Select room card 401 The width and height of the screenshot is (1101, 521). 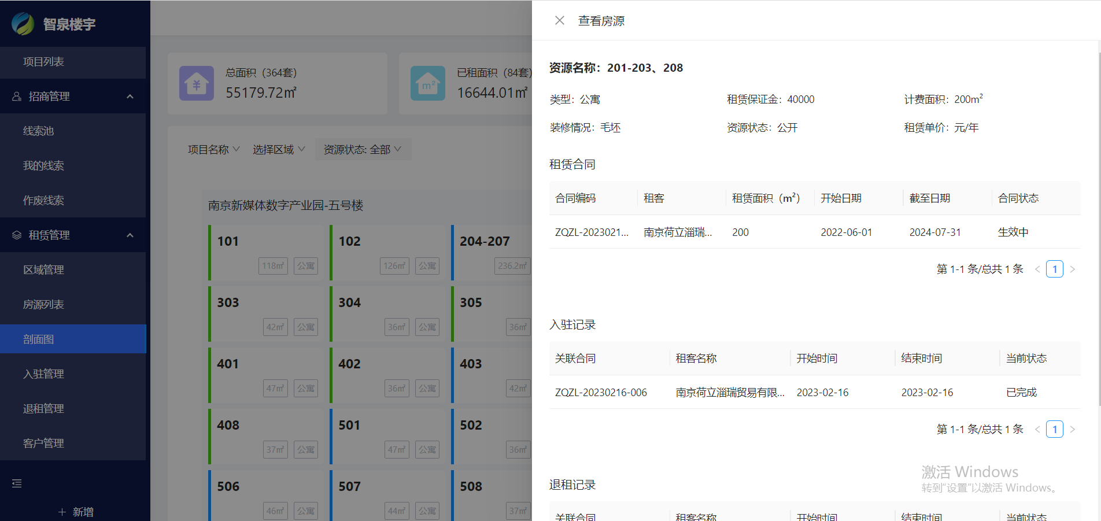267,375
